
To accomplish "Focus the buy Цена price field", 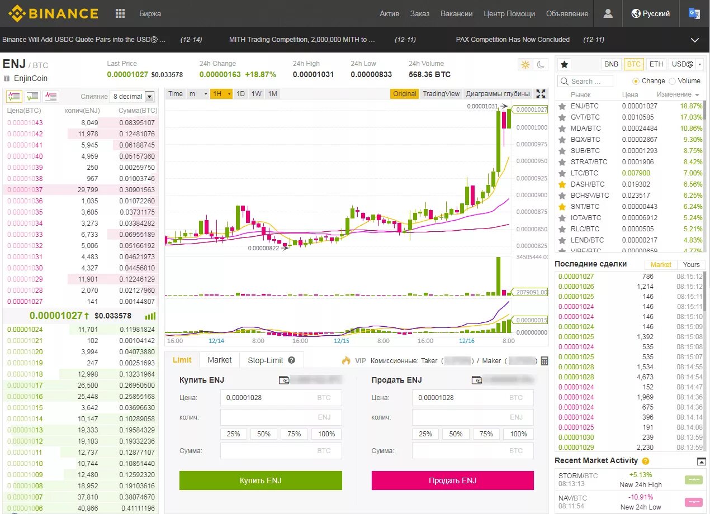I will 281,398.
